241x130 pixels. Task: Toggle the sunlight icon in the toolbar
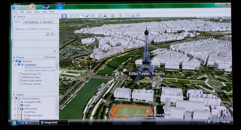pos(105,16)
